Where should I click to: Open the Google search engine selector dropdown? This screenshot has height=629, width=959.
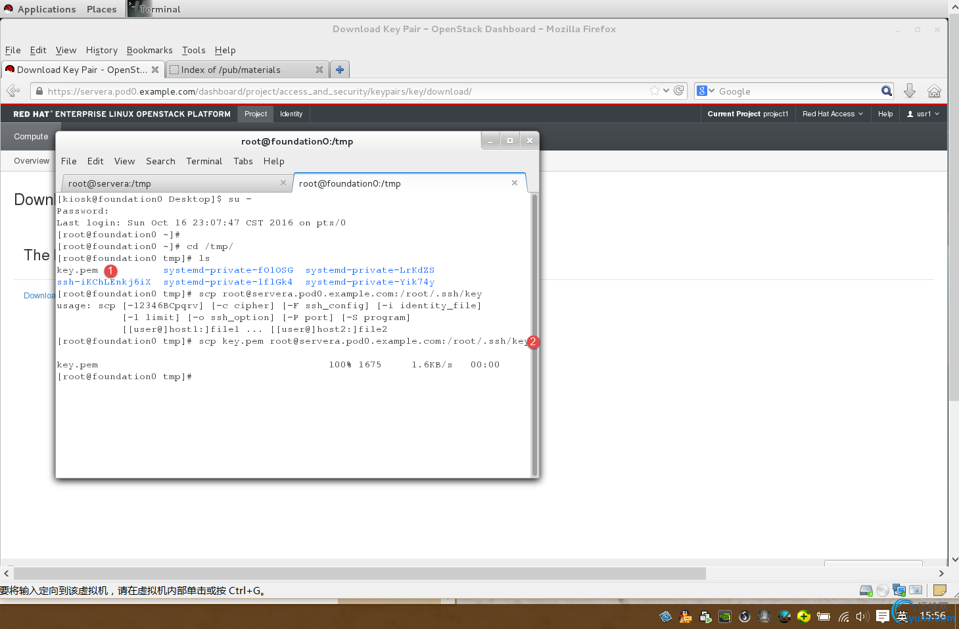click(706, 91)
